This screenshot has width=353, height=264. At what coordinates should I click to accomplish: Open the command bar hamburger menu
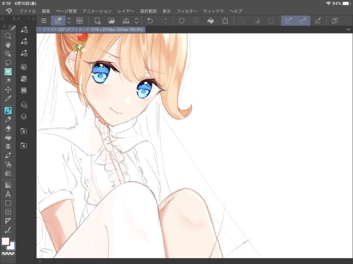coord(44,21)
